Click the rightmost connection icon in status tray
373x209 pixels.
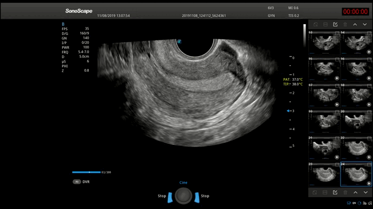click(370, 203)
